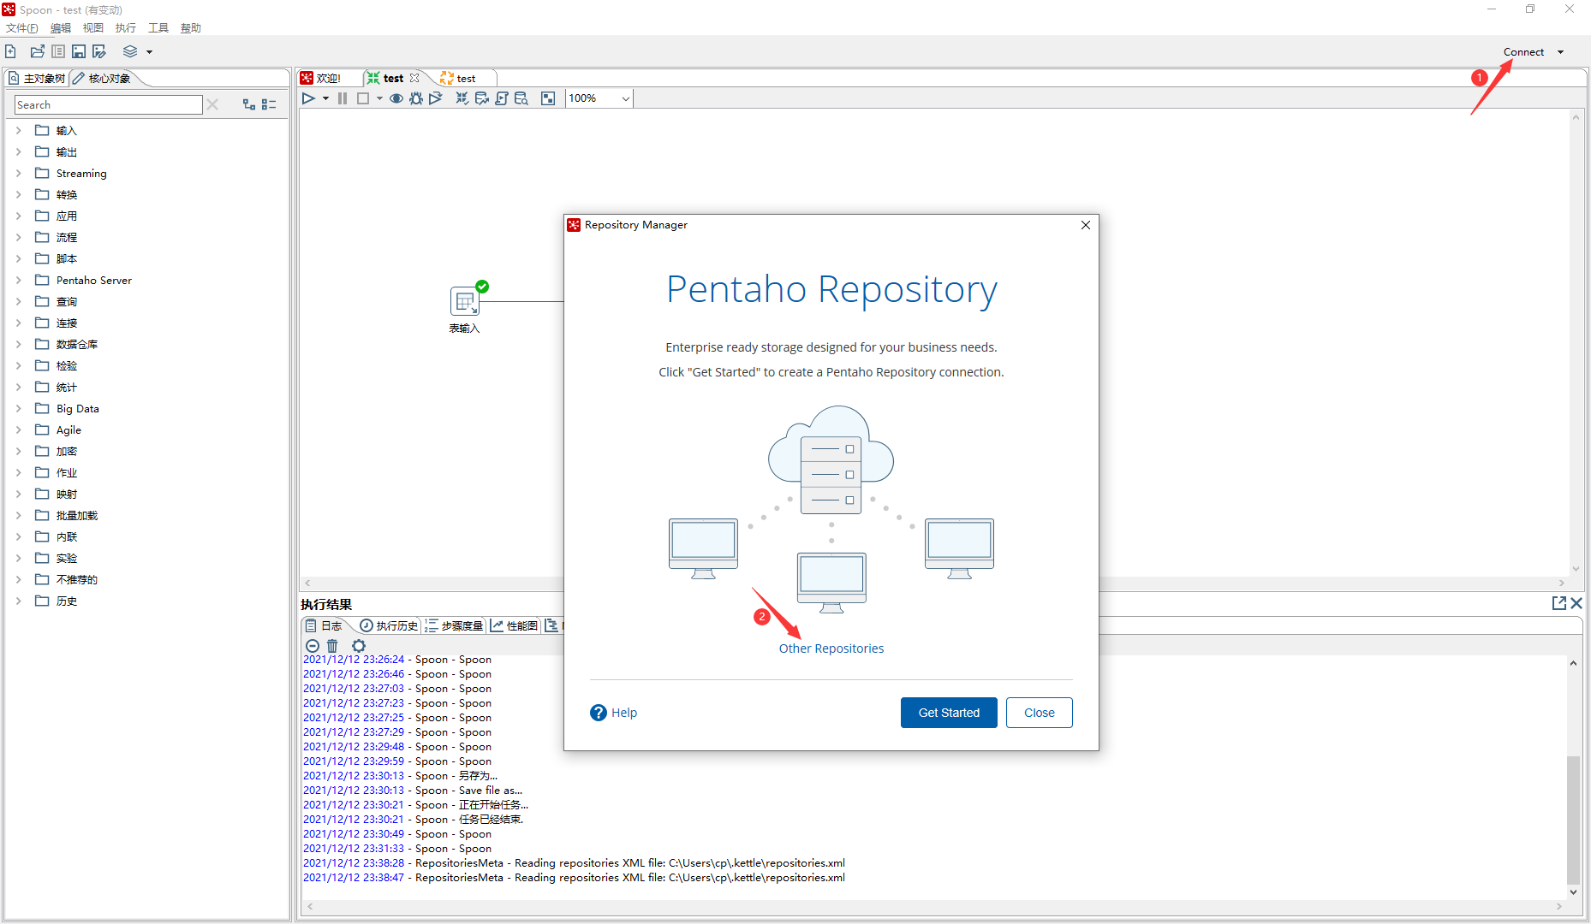Preview the transformation with the eye icon
Viewport: 1591px width, 924px height.
396,98
